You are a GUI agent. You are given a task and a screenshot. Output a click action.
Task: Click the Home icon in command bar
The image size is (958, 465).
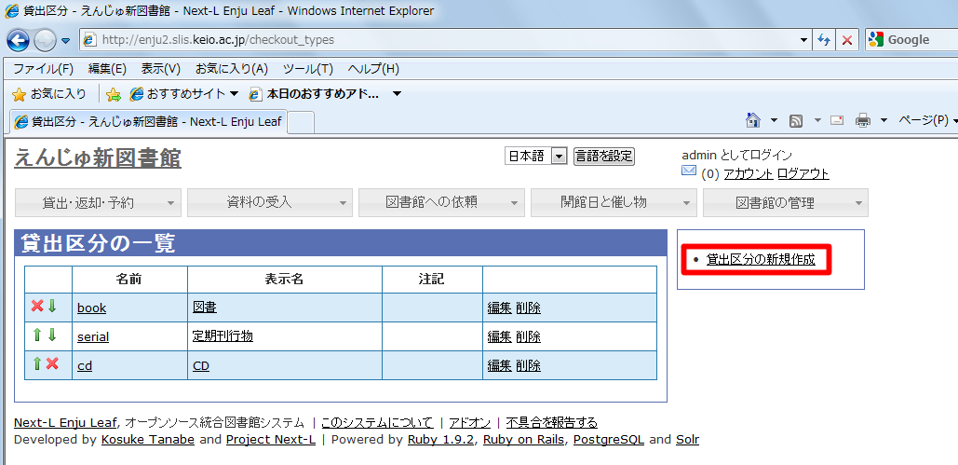pyautogui.click(x=753, y=120)
